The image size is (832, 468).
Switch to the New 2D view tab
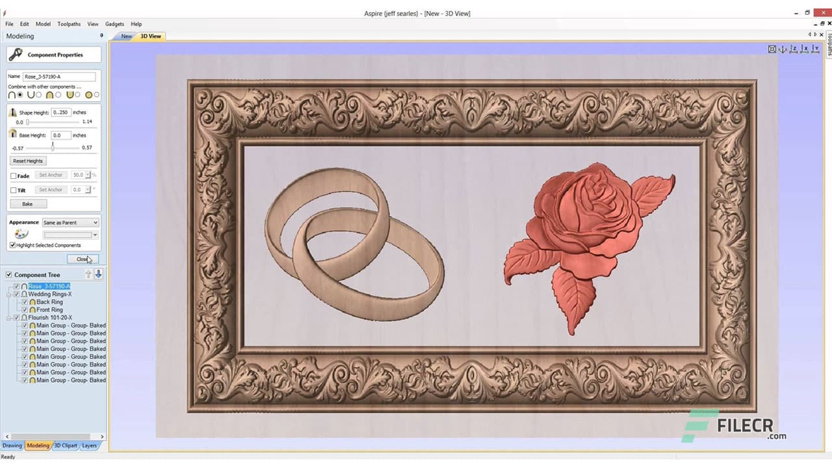[x=126, y=36]
